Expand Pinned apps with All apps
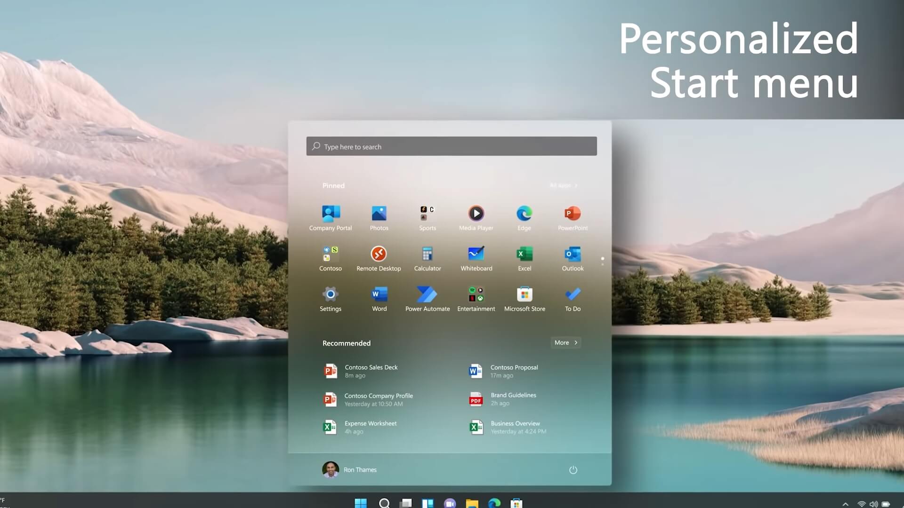The image size is (904, 508). pos(563,185)
